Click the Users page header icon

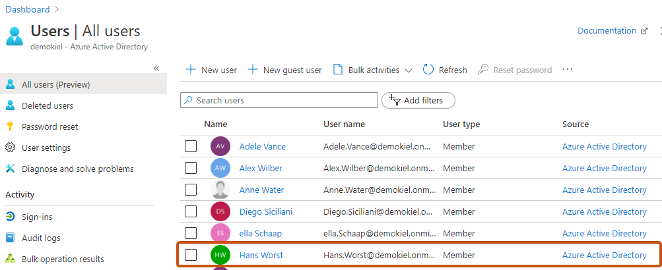tap(15, 36)
